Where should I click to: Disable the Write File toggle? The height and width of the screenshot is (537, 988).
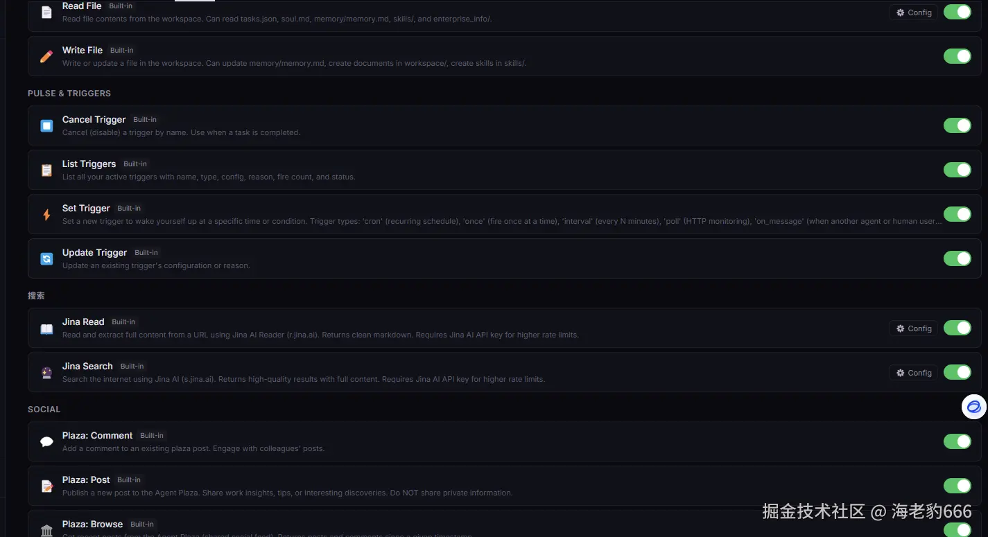coord(957,56)
